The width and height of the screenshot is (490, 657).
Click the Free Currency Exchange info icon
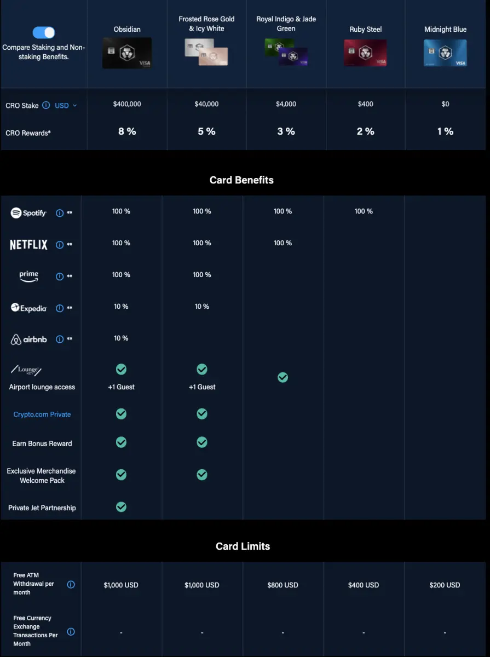click(x=71, y=632)
